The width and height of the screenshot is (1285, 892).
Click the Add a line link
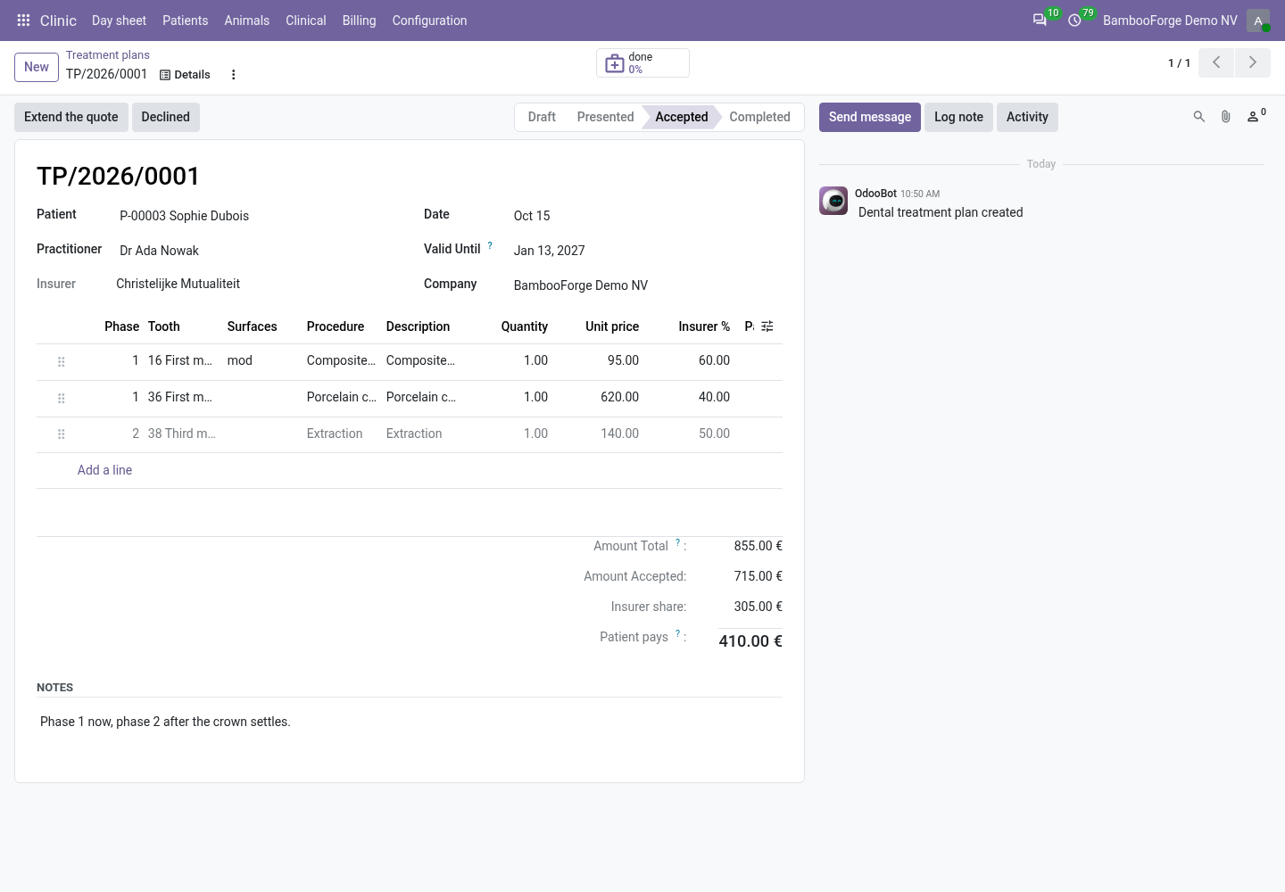(104, 470)
